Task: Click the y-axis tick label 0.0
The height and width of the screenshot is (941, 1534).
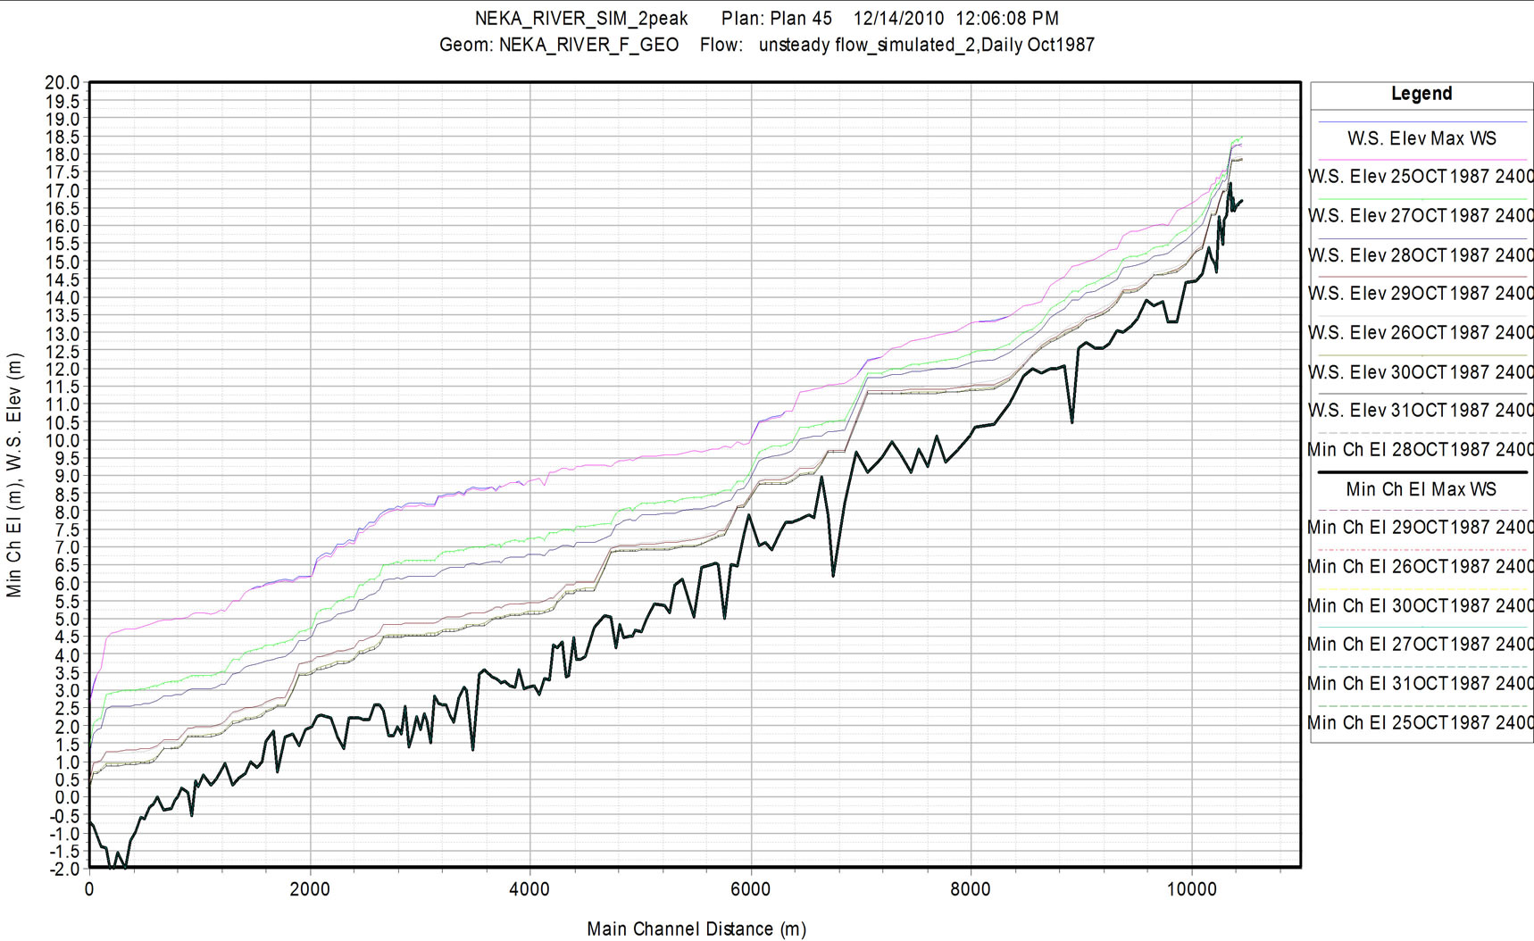Action: 66,797
